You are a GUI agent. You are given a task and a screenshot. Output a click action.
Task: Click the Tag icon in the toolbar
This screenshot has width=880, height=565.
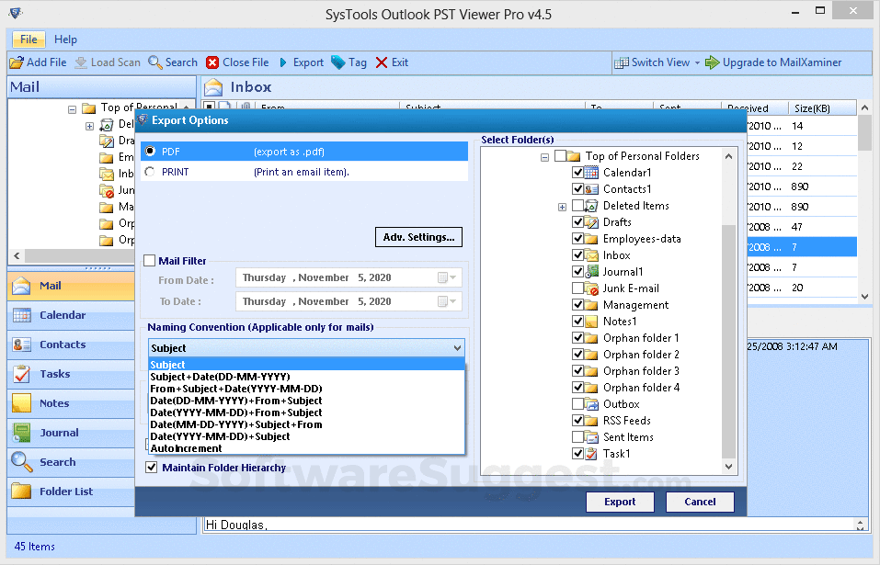[x=338, y=62]
